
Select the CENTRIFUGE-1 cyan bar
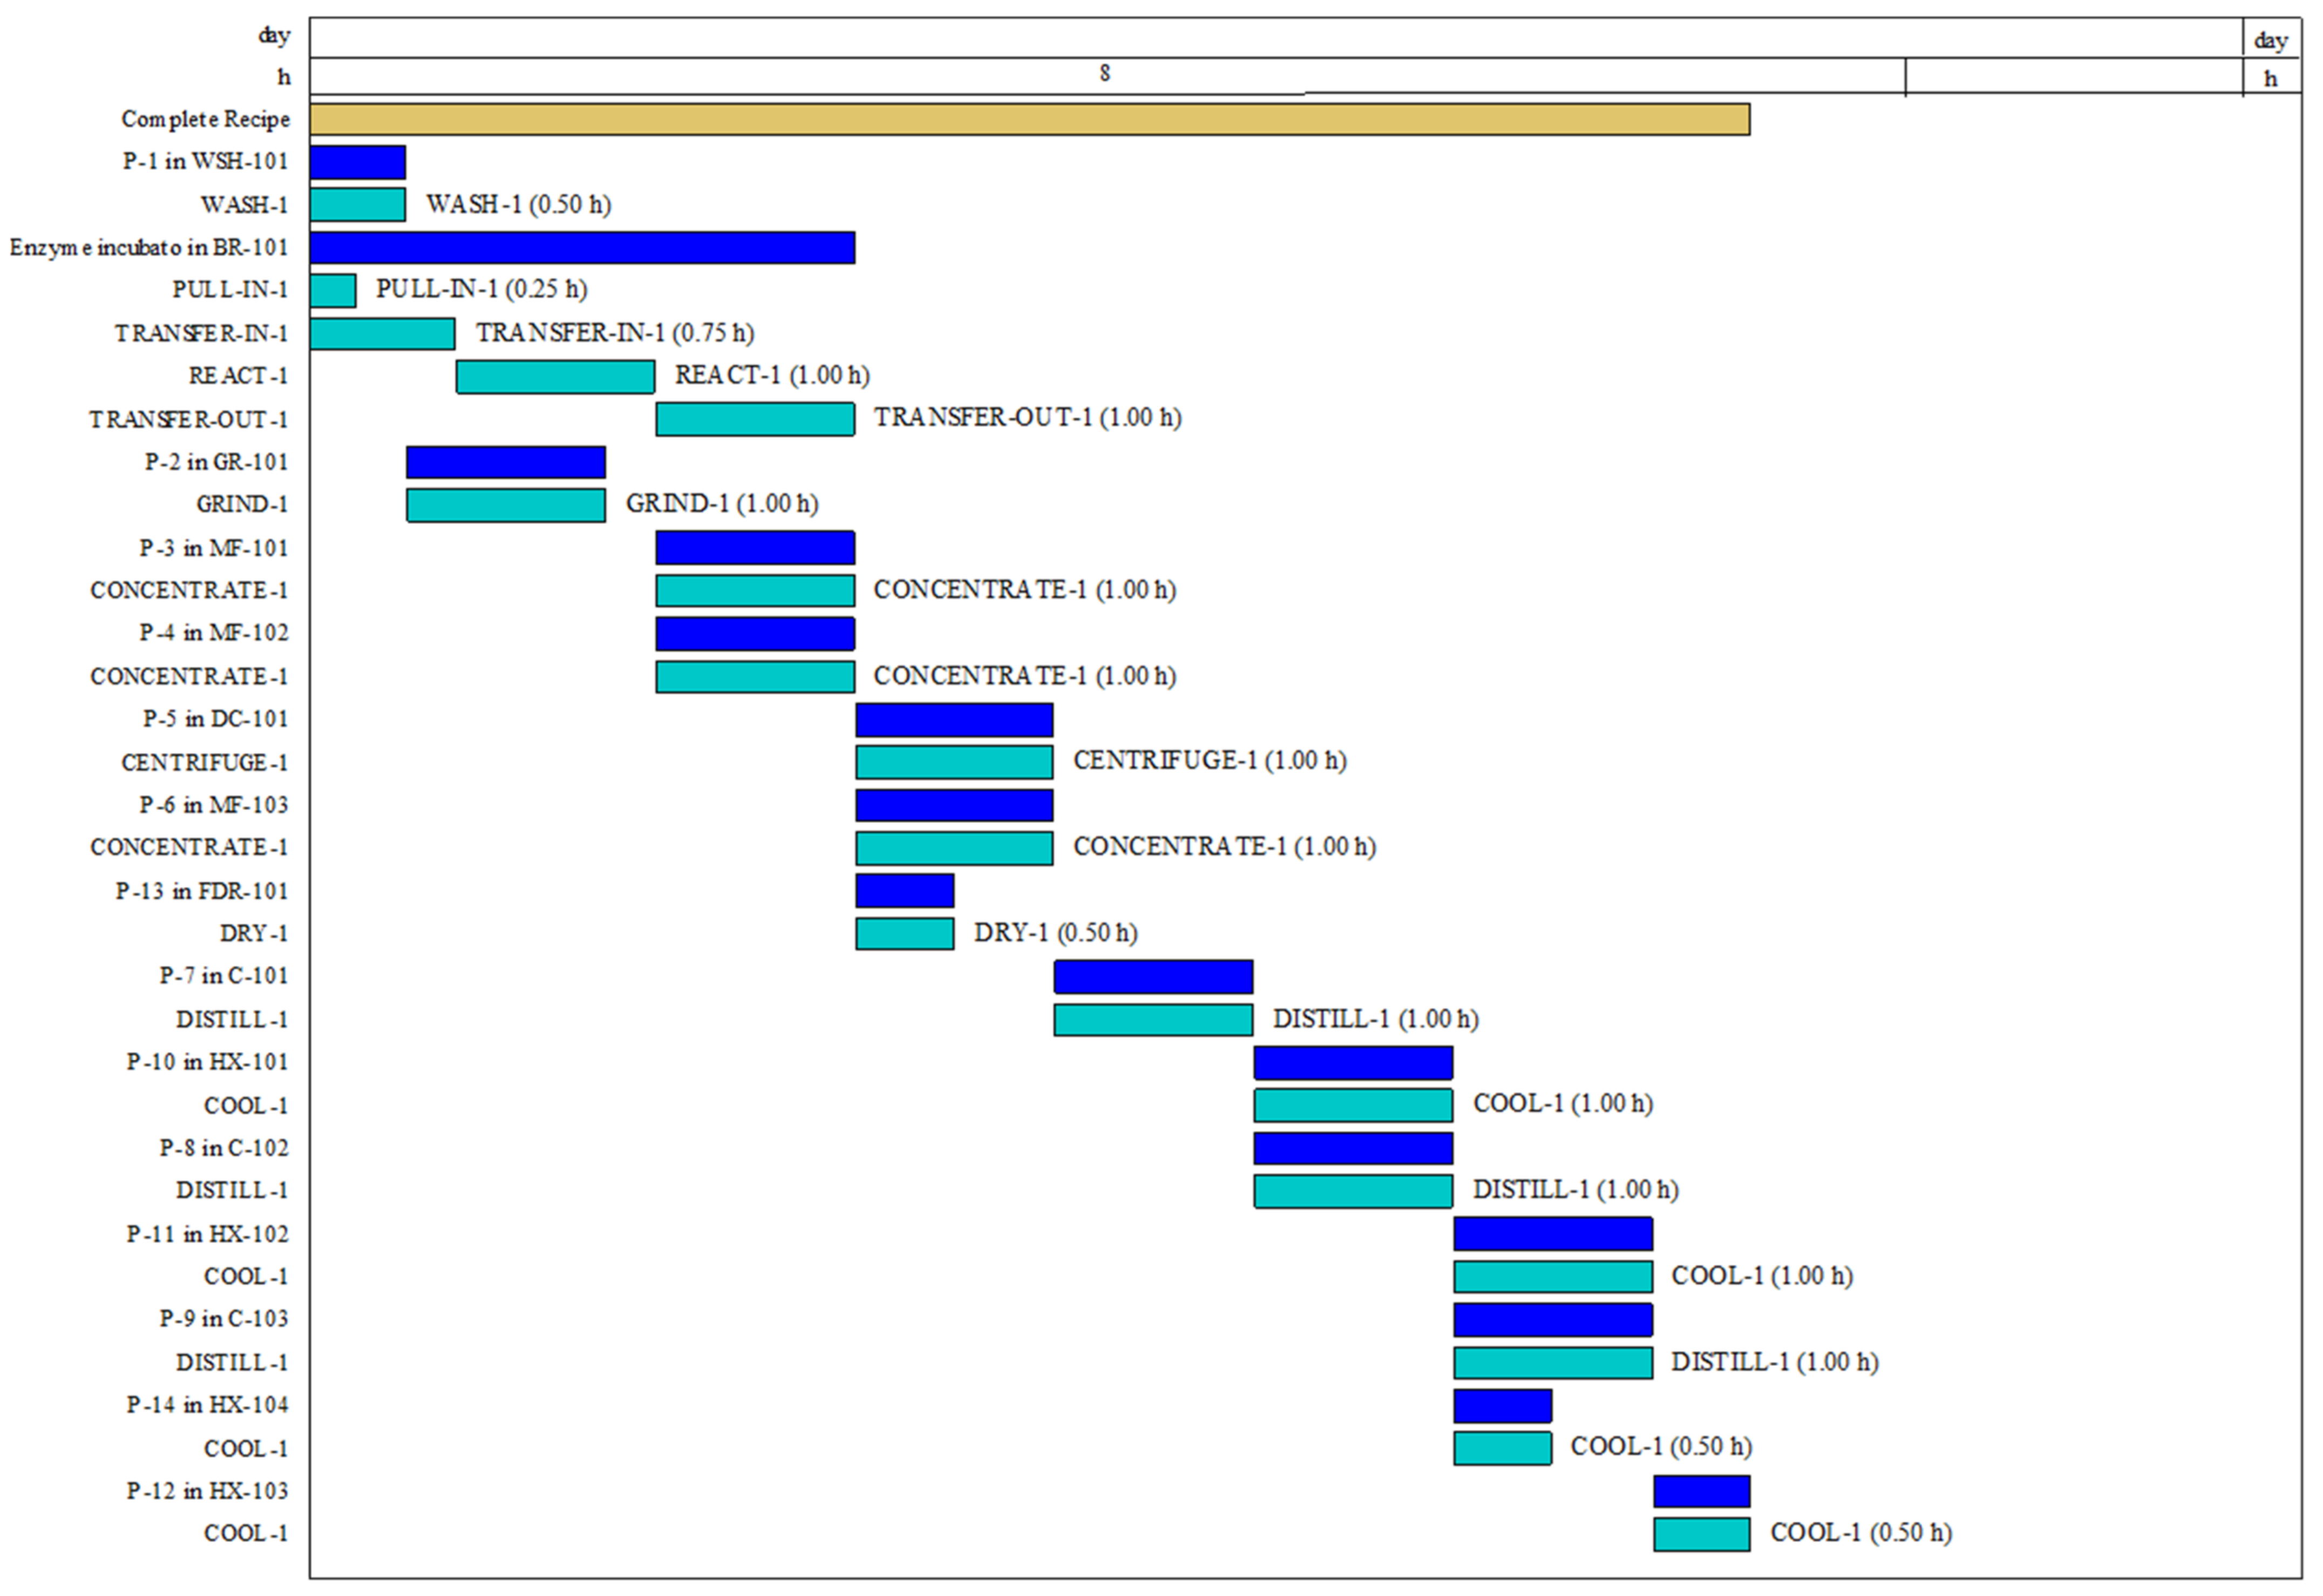tap(954, 762)
